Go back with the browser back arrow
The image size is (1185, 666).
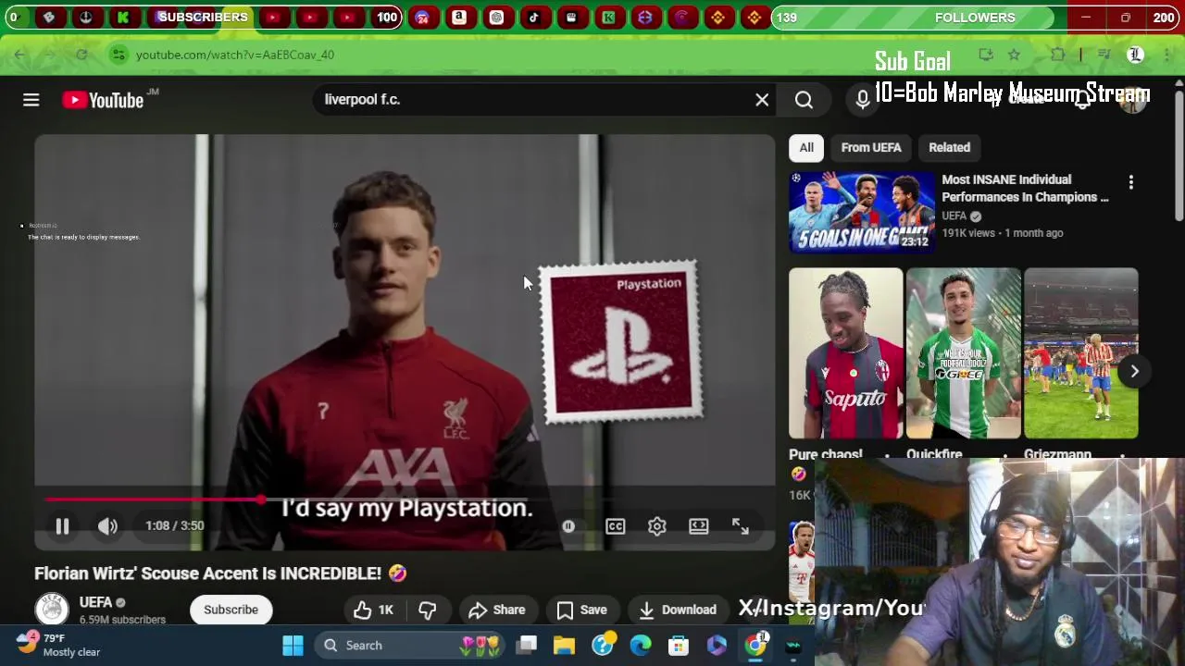tap(19, 55)
